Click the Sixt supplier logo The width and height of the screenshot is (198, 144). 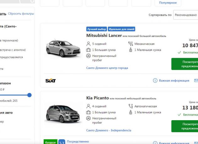[51, 80]
